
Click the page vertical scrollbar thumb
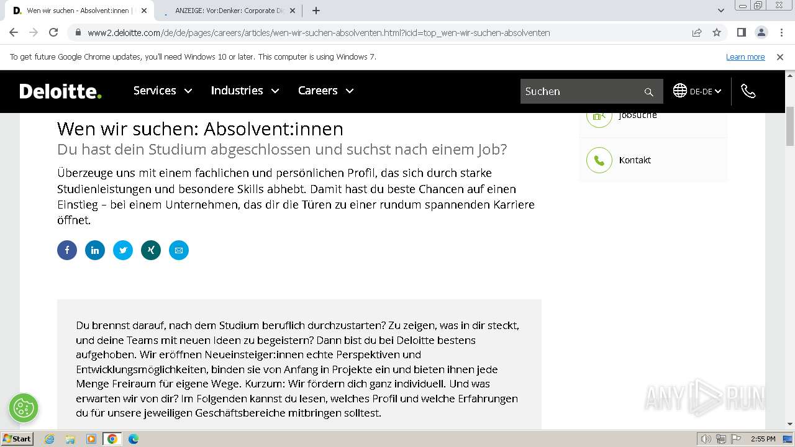(790, 127)
